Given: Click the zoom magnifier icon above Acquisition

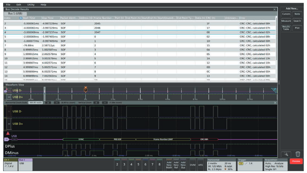Looking at the screenshot, I should pyautogui.click(x=286, y=154).
